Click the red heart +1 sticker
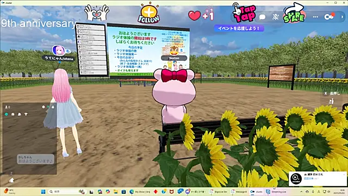This screenshot has height=196, width=348. click(x=201, y=15)
